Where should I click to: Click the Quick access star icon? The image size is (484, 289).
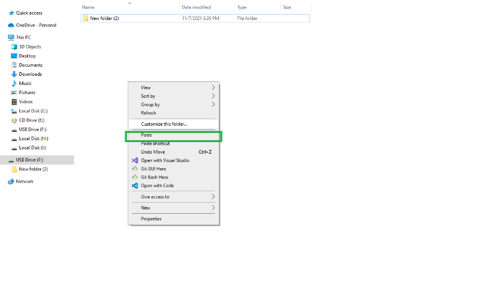coord(12,13)
